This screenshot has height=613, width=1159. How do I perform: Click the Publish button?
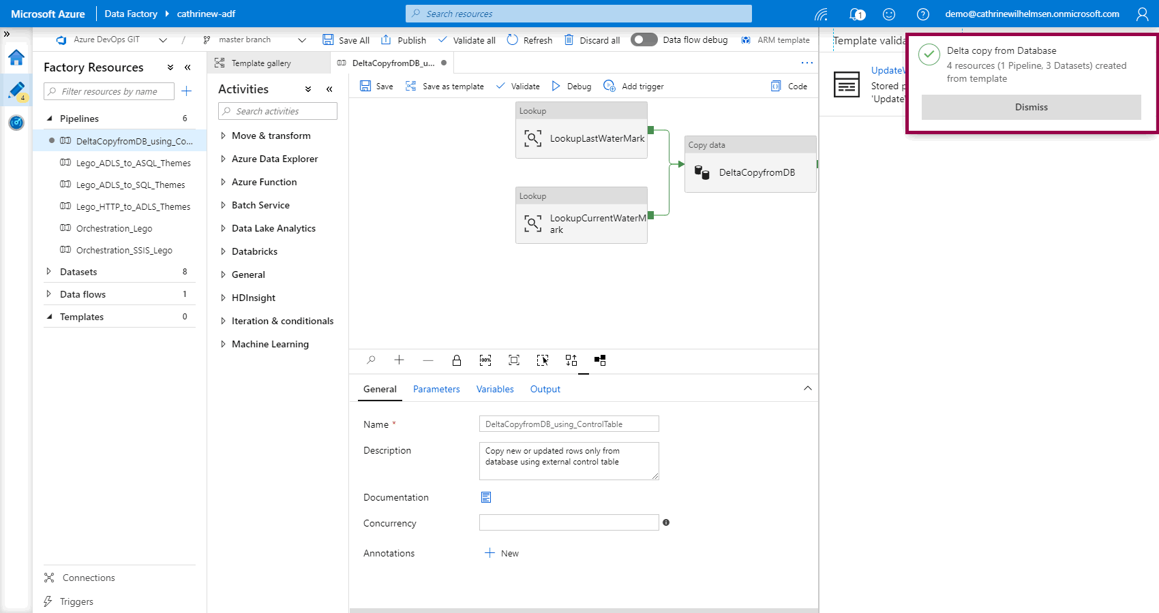(404, 40)
